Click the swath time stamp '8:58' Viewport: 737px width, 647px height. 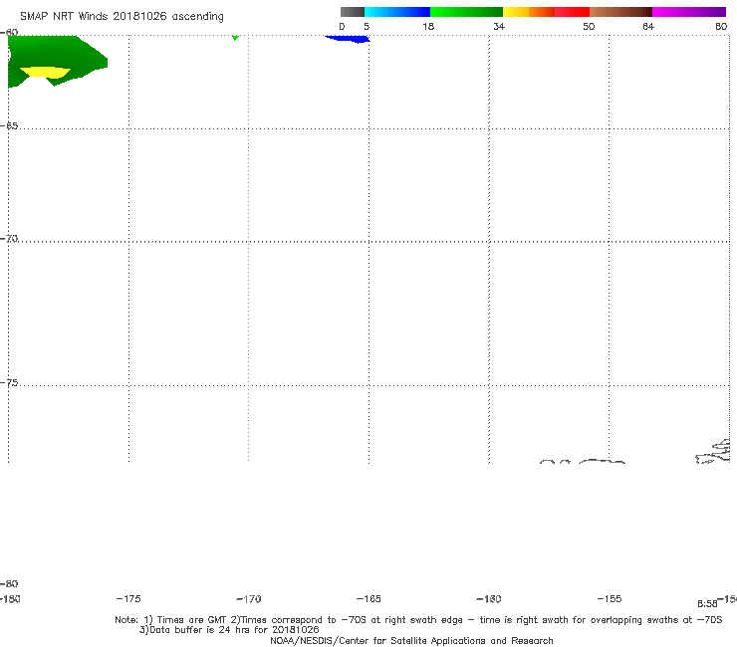(x=707, y=604)
